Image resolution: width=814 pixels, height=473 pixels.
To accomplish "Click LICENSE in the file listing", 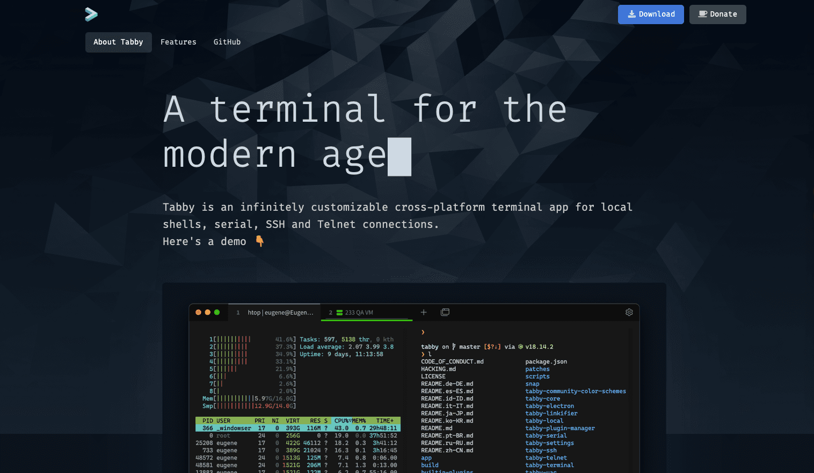I will click(x=433, y=377).
